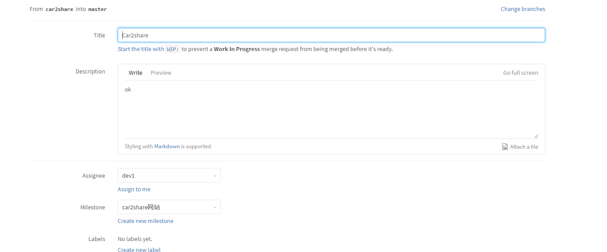This screenshot has height=252, width=607.
Task: Switch to the Preview tab
Action: pyautogui.click(x=161, y=73)
